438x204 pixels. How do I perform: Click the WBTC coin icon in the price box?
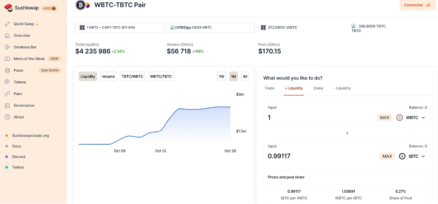tap(82, 28)
